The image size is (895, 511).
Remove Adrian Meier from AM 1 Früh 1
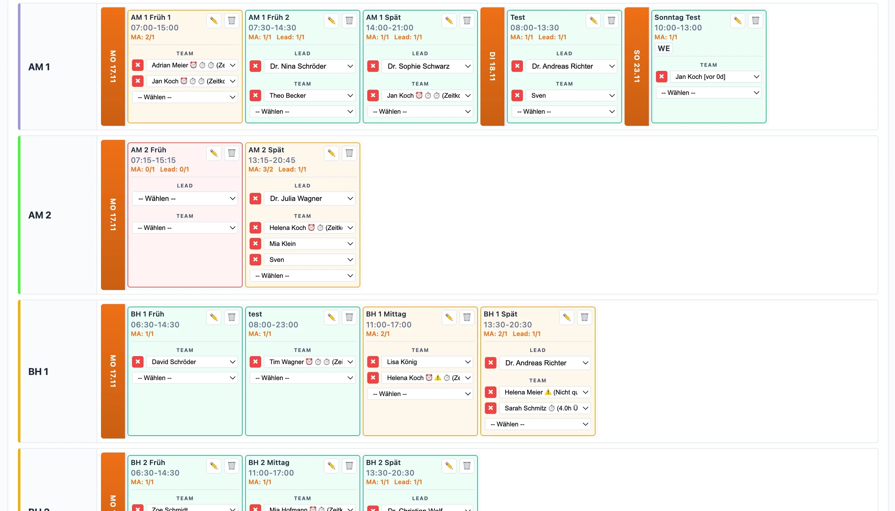coord(138,65)
